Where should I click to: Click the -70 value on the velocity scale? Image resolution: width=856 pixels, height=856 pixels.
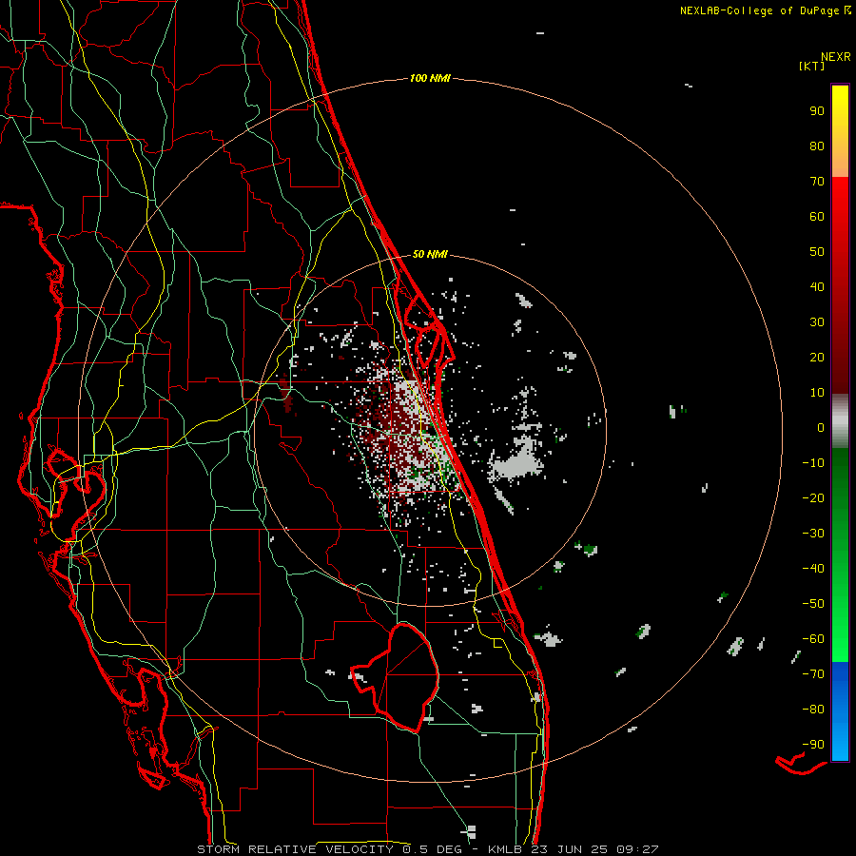pyautogui.click(x=813, y=674)
